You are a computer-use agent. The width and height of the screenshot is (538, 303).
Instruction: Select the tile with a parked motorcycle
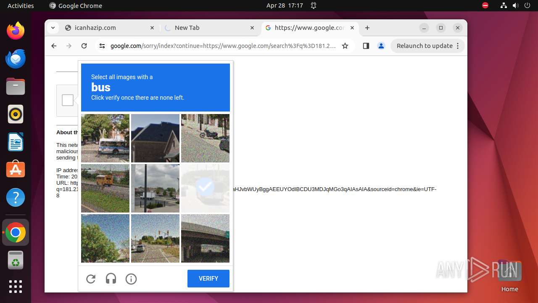[x=205, y=138]
